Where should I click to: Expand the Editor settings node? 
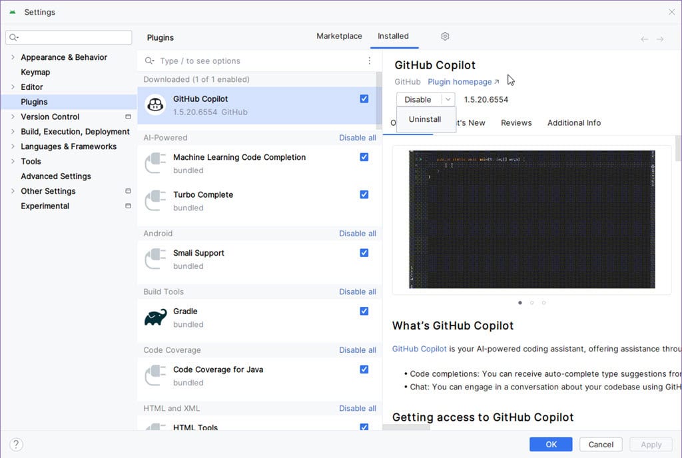13,87
